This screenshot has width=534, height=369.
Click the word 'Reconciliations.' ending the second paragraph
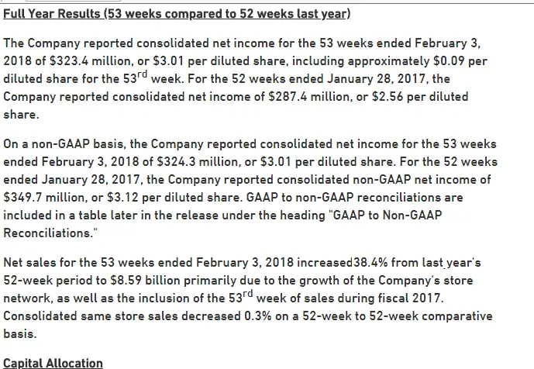[47, 233]
